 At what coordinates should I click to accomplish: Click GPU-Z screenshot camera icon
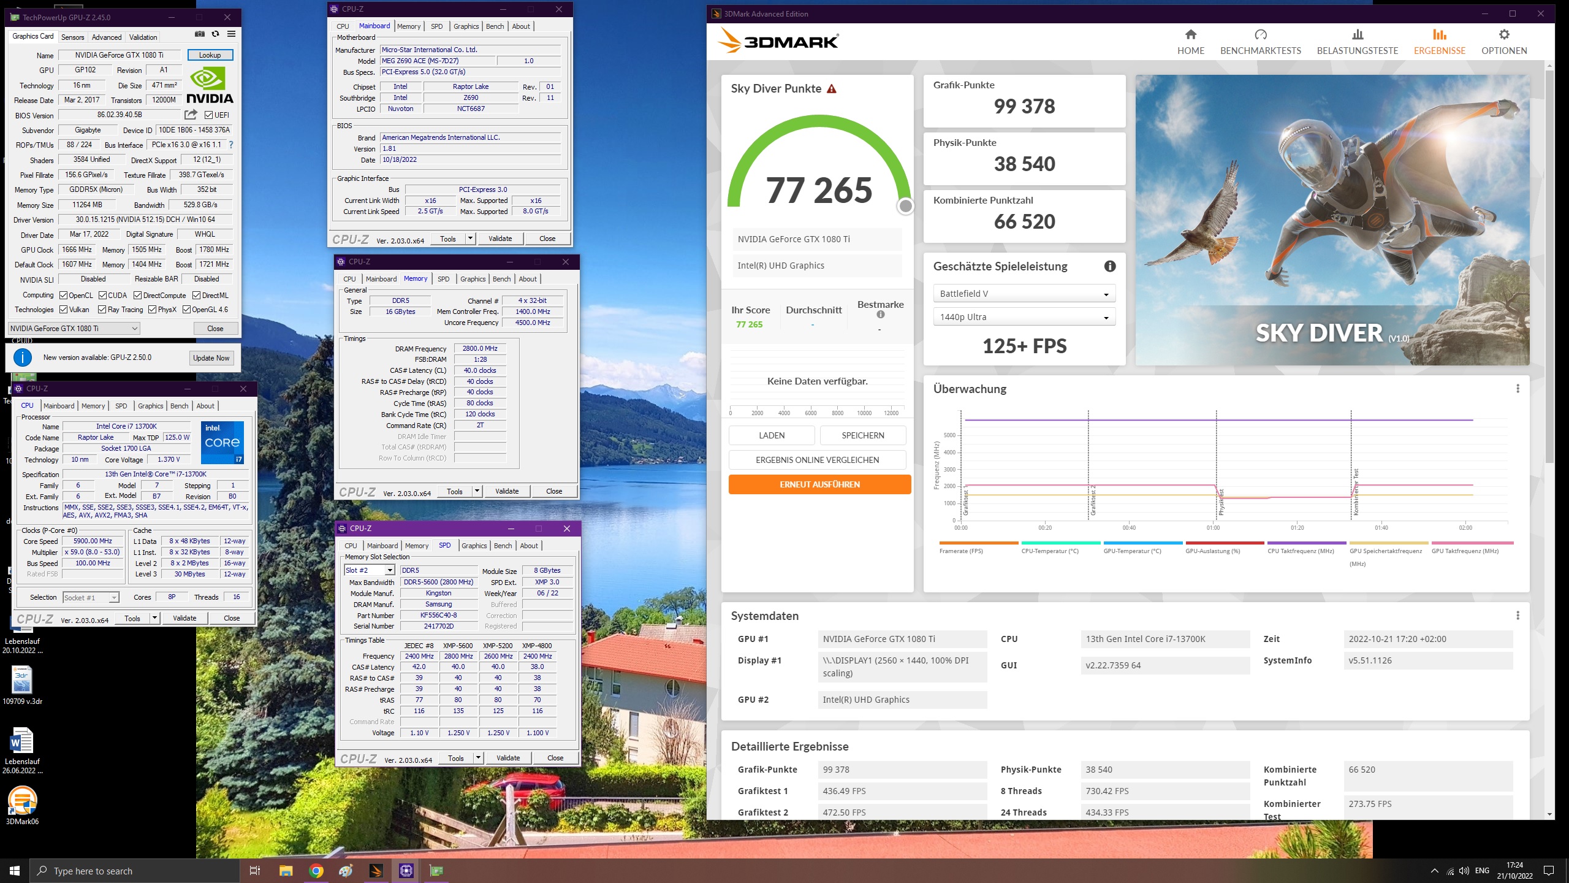point(199,34)
